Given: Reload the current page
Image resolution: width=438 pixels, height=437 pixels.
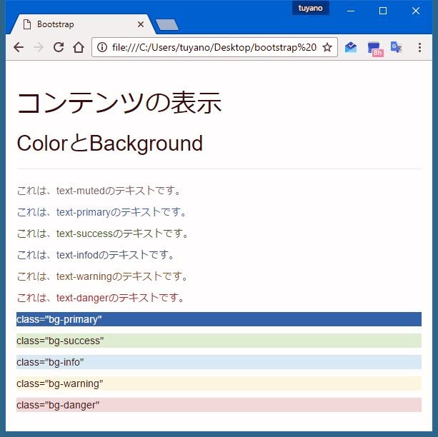Looking at the screenshot, I should pos(59,48).
